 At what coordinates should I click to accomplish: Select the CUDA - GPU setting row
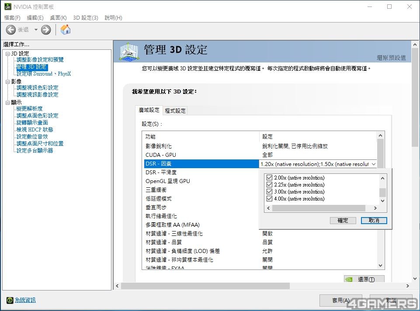(260, 155)
